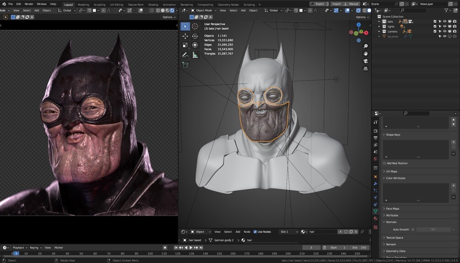Open the Render menu
The image size is (460, 263).
pyautogui.click(x=29, y=4)
